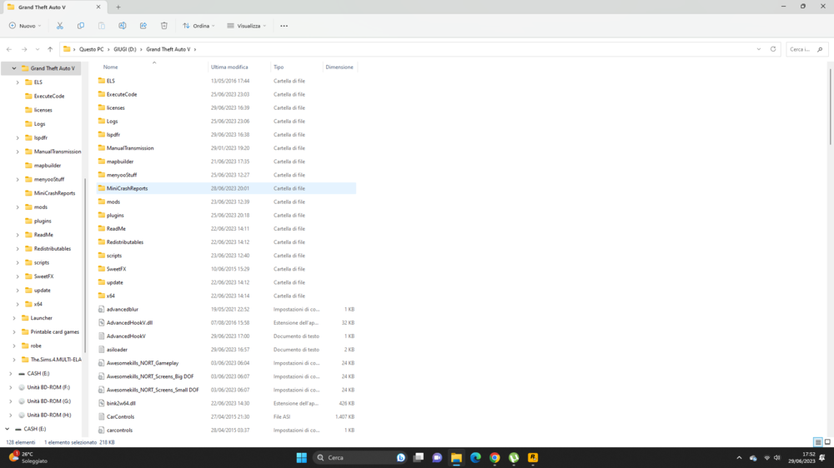This screenshot has width=834, height=468.
Task: Select the AdvancedHookV.dll file
Action: pos(129,322)
